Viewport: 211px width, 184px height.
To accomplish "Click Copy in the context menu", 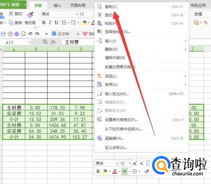I will (141, 7).
